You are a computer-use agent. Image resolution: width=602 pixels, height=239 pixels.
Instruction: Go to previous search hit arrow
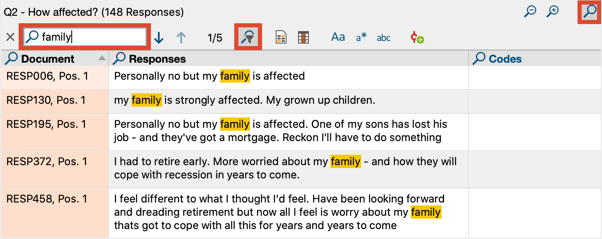point(181,38)
